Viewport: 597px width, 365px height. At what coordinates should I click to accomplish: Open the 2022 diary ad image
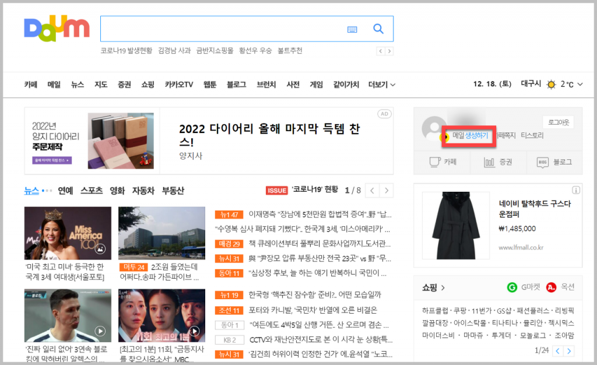click(x=121, y=141)
